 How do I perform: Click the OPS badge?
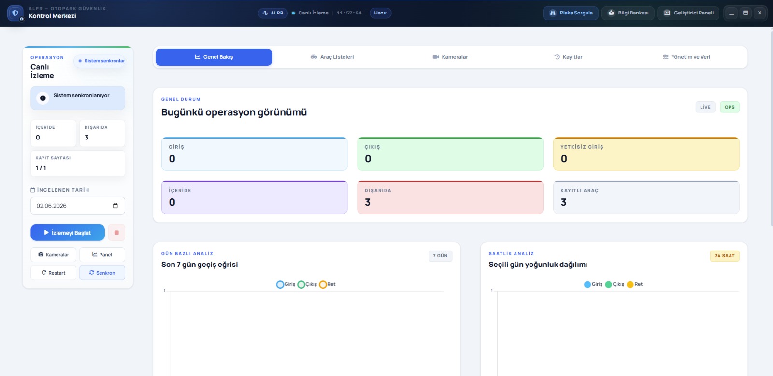click(730, 107)
